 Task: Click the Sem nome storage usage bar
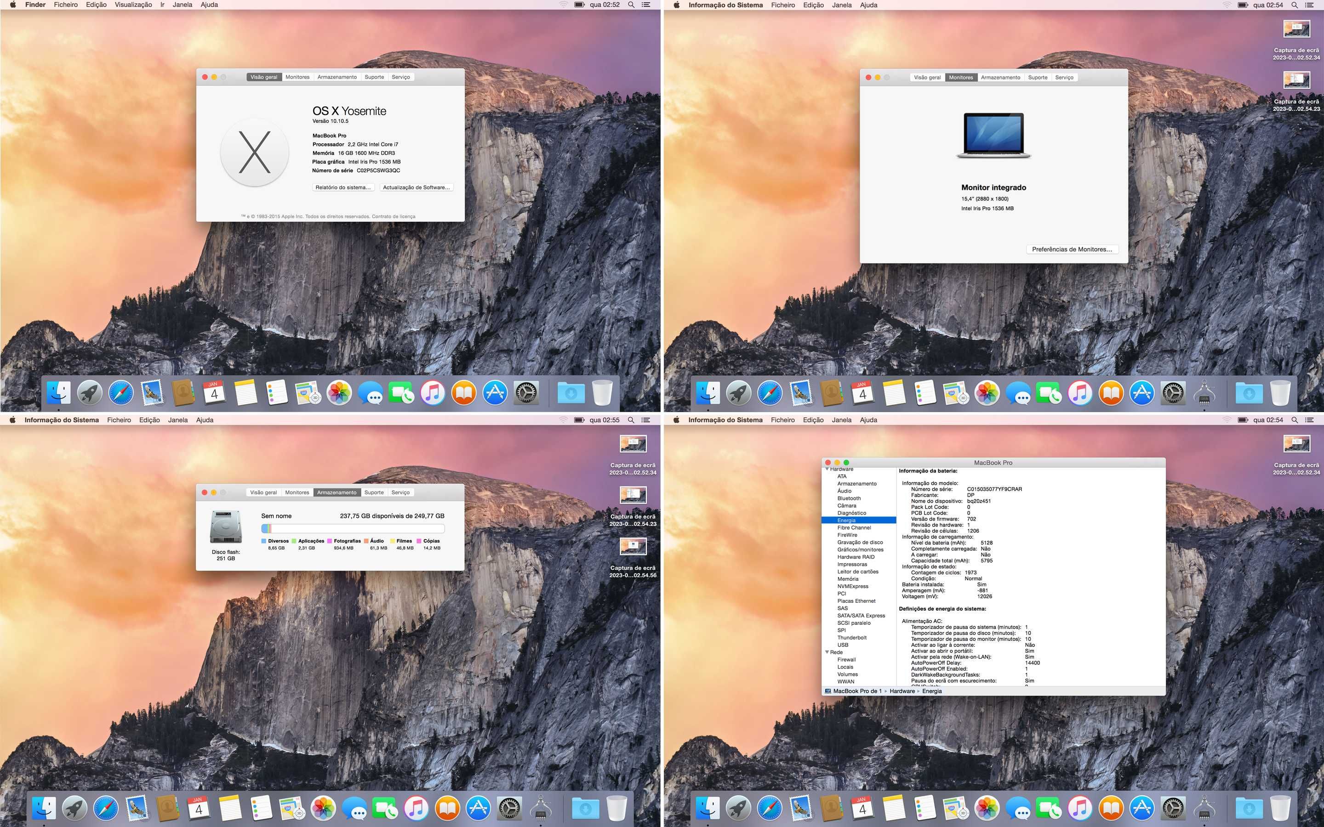(x=353, y=528)
